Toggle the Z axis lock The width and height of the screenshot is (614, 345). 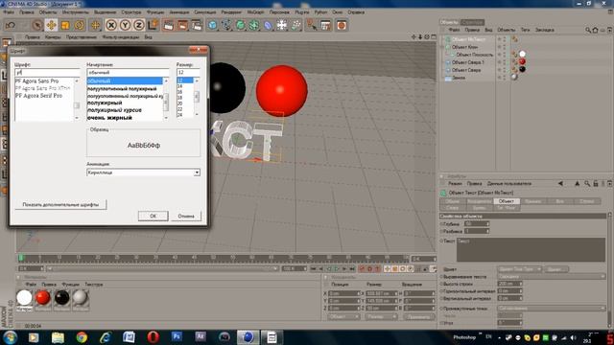pyautogui.click(x=138, y=26)
